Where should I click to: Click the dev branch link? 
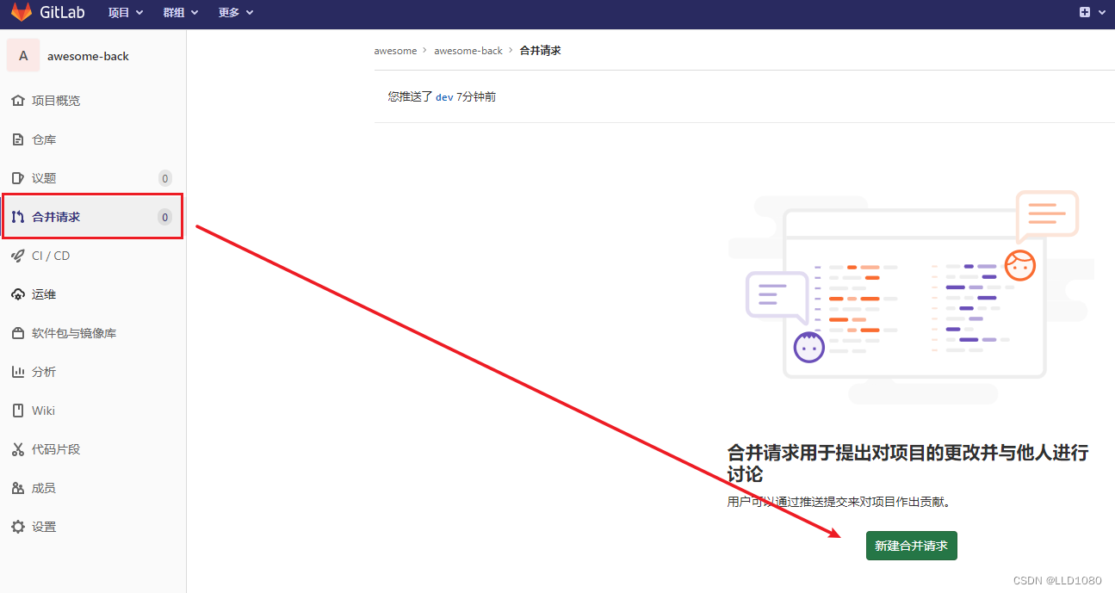pyautogui.click(x=444, y=97)
